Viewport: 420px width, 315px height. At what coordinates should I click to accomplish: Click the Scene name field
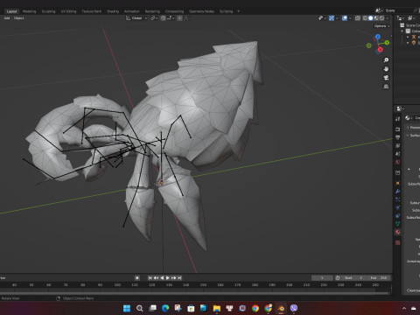click(398, 10)
